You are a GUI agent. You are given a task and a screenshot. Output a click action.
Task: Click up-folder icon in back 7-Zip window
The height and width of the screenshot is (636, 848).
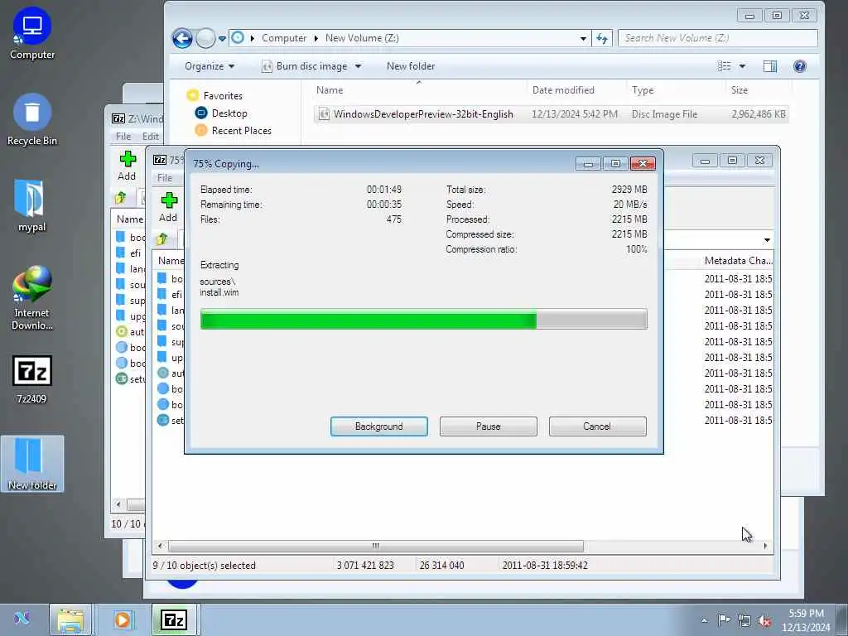click(x=121, y=198)
